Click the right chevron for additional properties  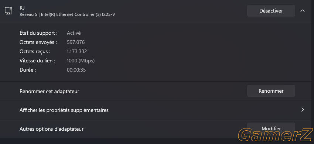(303, 110)
